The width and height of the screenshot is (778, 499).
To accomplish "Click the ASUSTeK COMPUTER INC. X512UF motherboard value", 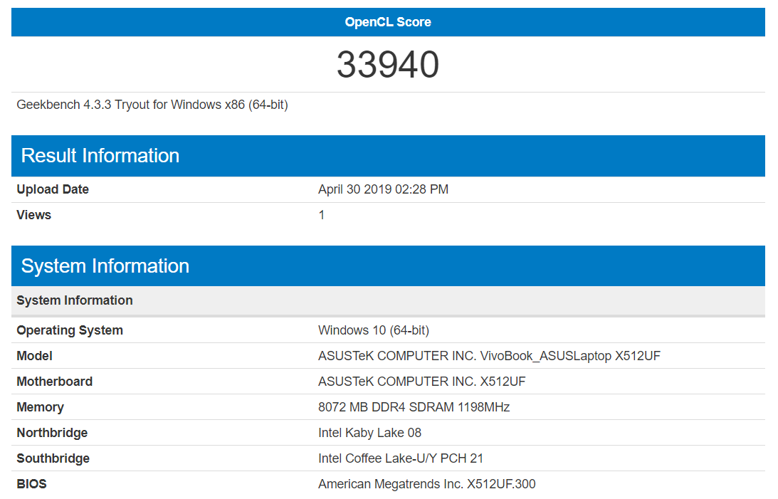I will tap(421, 382).
